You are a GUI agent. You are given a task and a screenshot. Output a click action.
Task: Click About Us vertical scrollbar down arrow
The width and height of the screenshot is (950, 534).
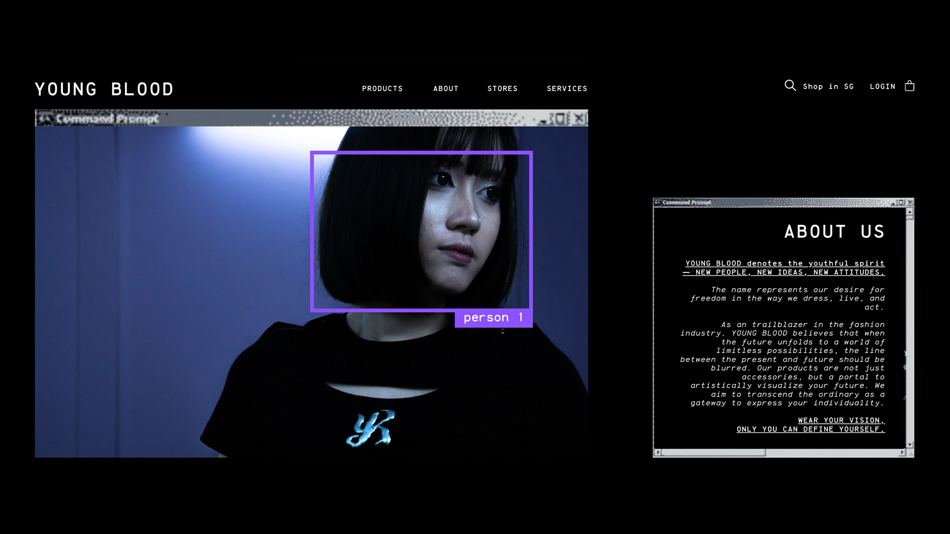(x=909, y=445)
